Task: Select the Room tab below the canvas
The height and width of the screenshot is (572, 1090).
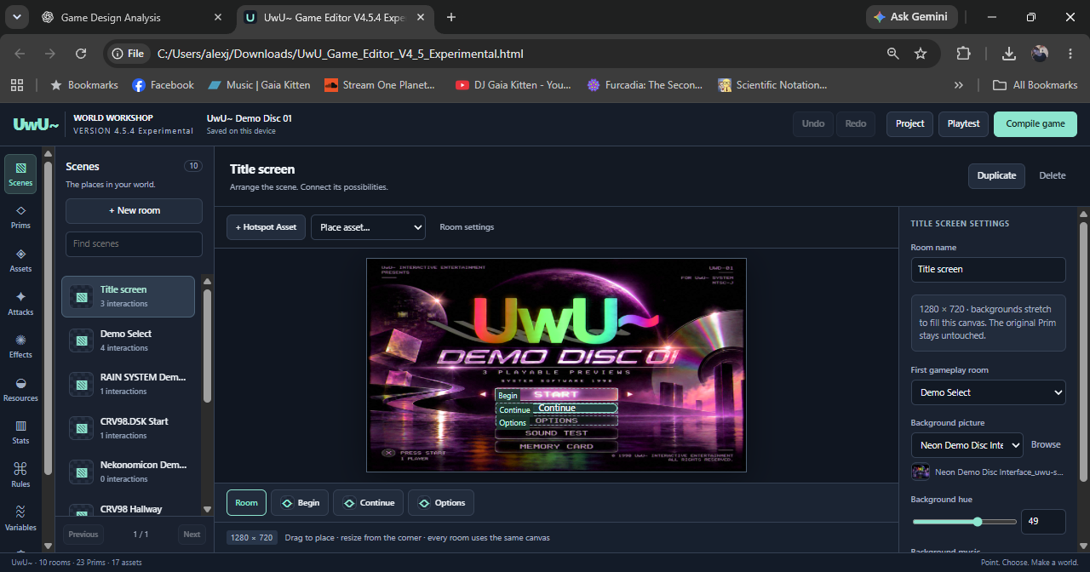Action: [246, 503]
